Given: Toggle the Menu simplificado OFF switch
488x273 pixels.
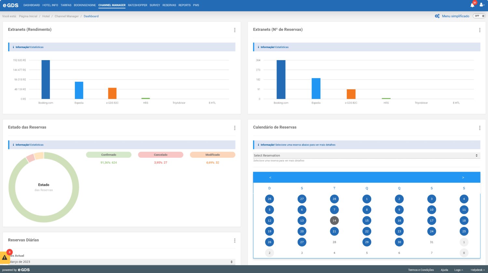Looking at the screenshot, I should click(x=479, y=16).
